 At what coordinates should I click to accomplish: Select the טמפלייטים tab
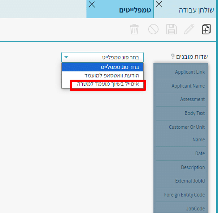tap(135, 10)
